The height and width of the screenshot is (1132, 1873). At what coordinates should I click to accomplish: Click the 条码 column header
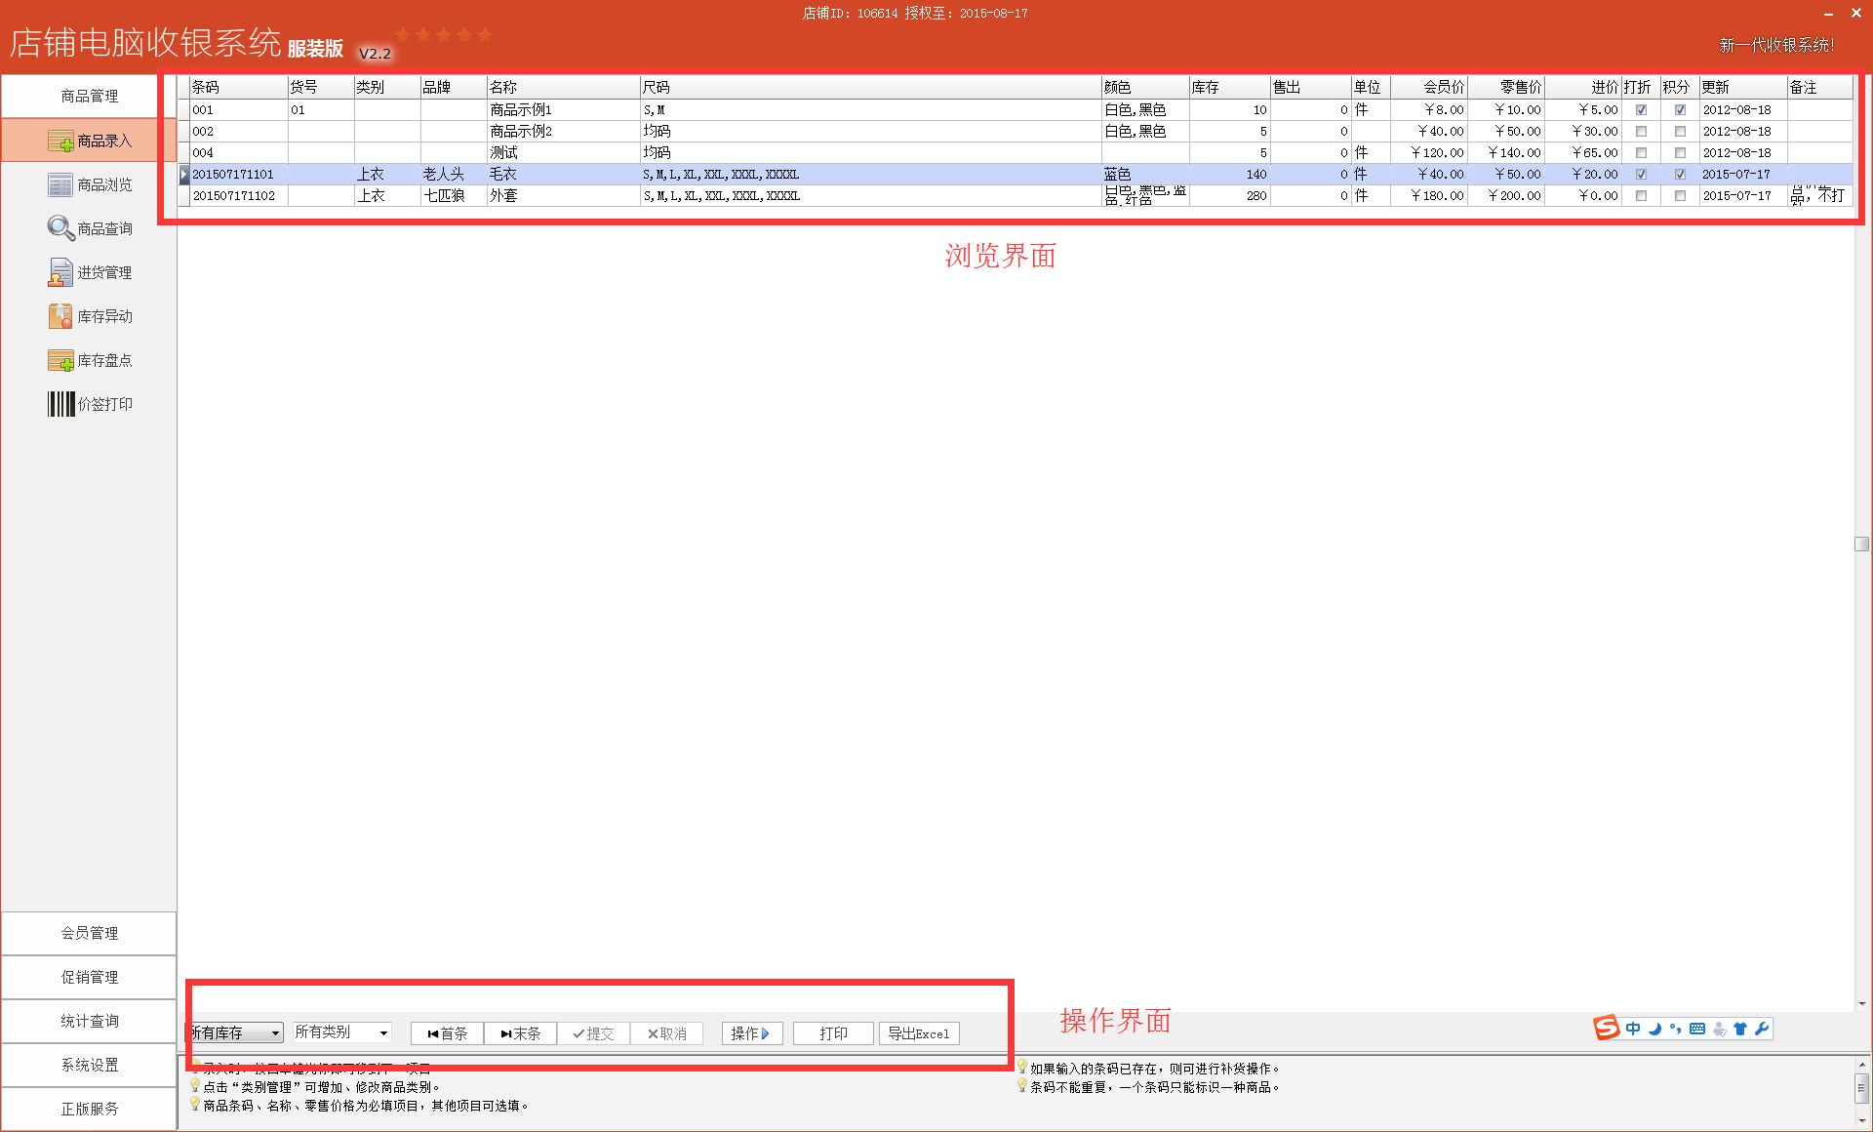click(x=238, y=87)
